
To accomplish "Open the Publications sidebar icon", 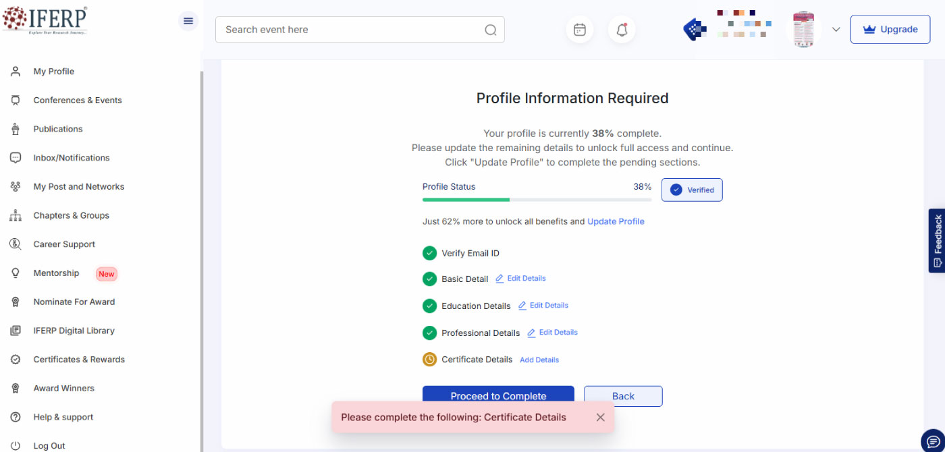I will tap(15, 129).
